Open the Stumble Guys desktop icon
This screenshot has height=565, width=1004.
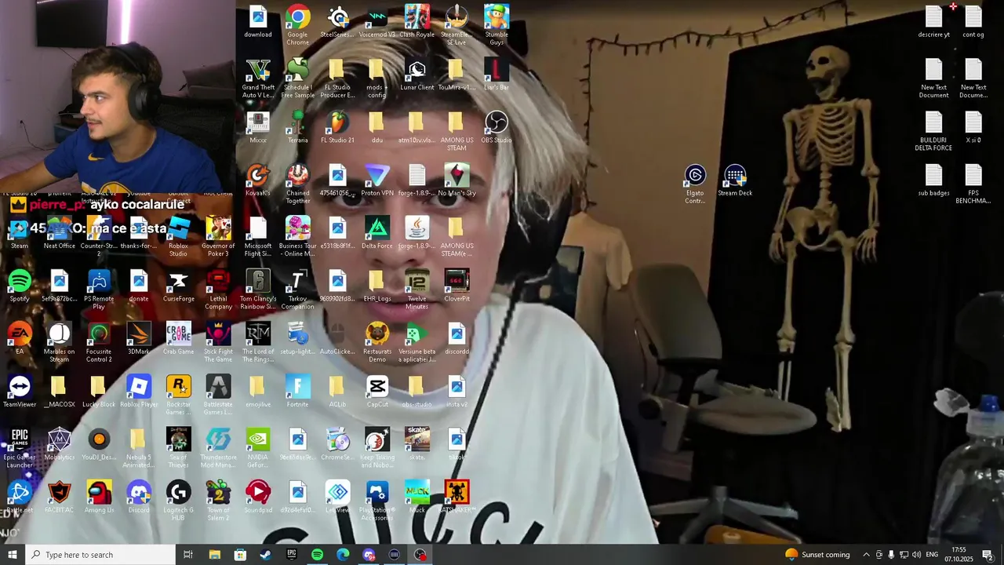pos(497,24)
